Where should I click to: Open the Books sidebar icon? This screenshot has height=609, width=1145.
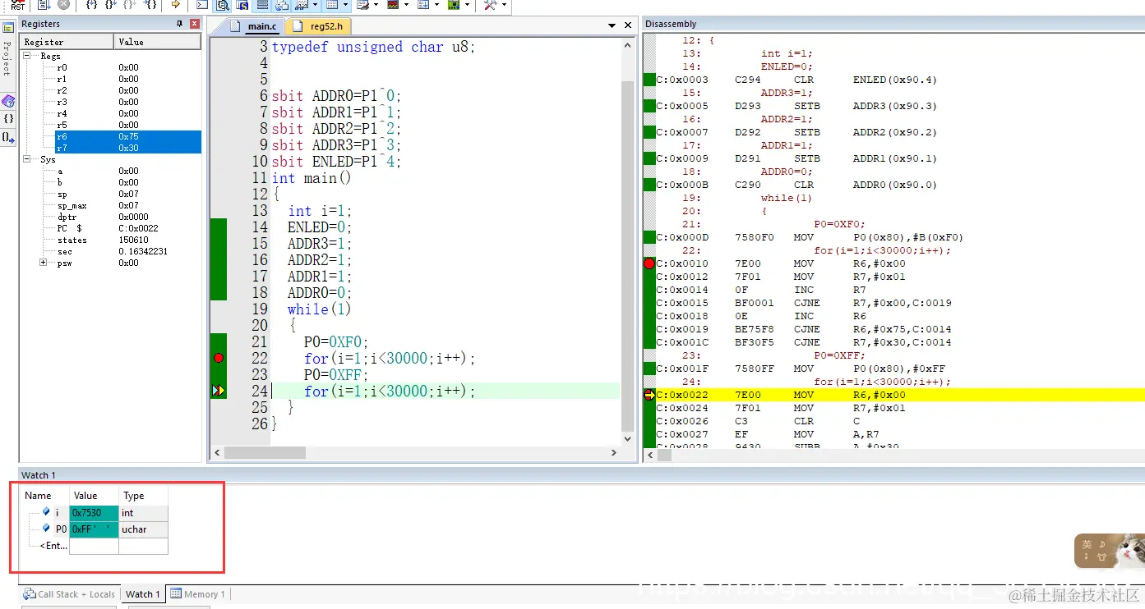8,101
